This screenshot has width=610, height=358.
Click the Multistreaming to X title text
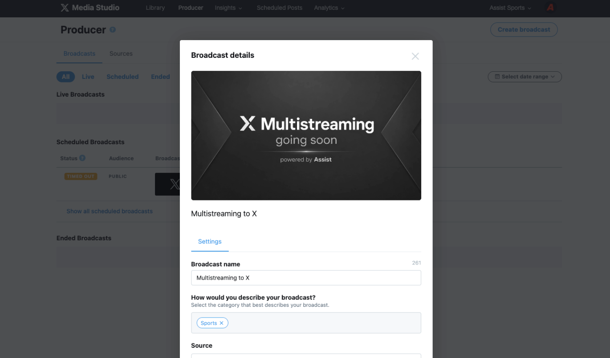click(224, 214)
